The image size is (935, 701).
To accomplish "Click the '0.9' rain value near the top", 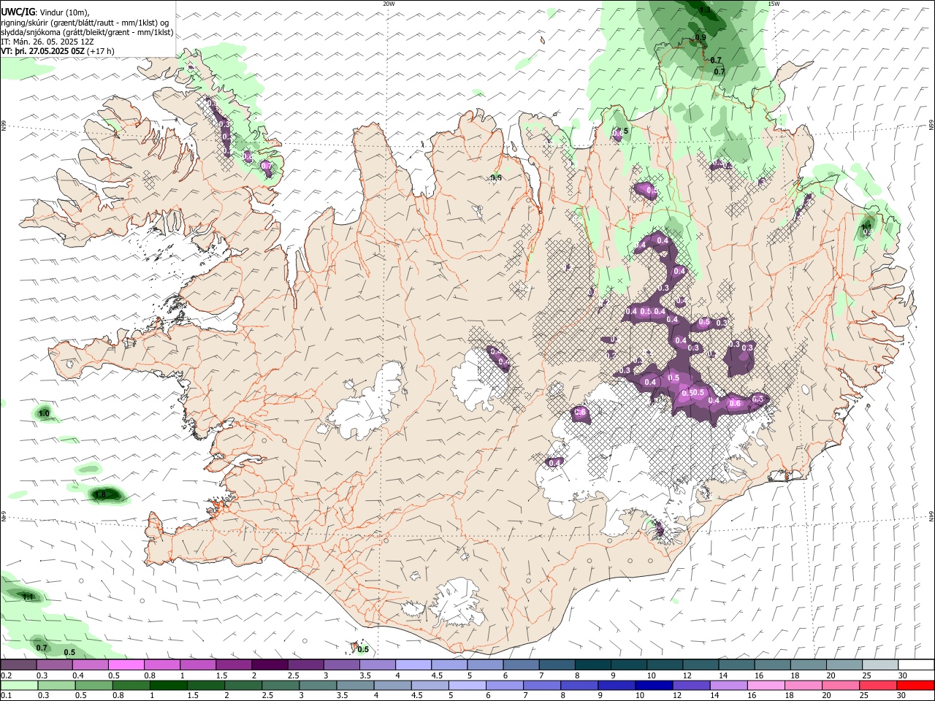I will pyautogui.click(x=701, y=37).
